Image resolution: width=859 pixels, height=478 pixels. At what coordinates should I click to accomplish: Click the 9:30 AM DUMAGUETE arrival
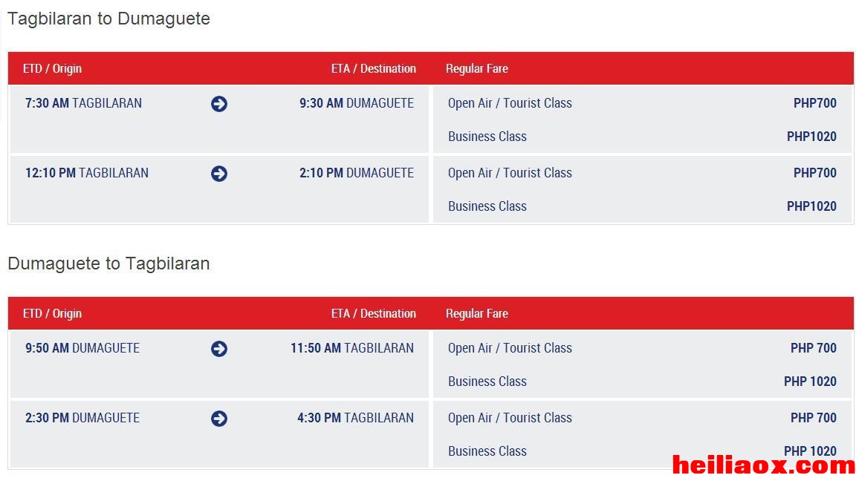pos(356,103)
